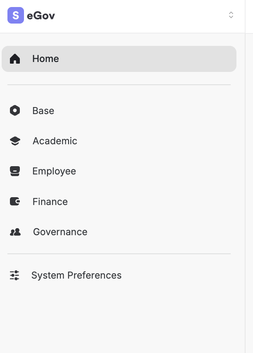Open the Governance menu label
This screenshot has height=353, width=253.
(x=60, y=232)
